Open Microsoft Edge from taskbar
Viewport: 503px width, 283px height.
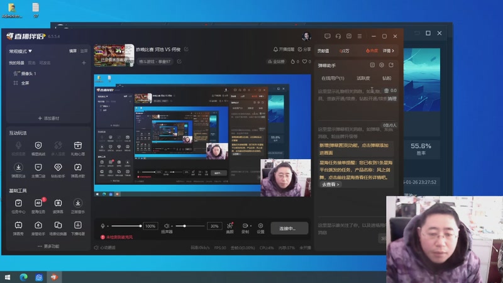coord(23,277)
